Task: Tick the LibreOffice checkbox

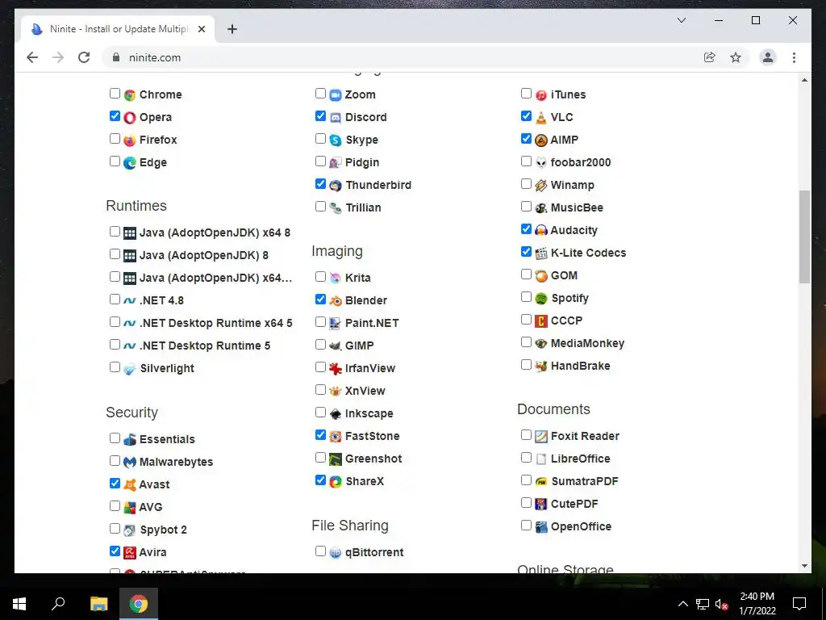Action: (x=526, y=457)
